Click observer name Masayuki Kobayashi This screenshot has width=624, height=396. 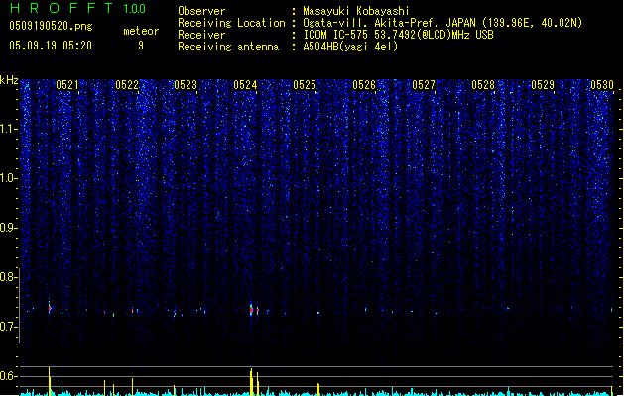coord(356,11)
